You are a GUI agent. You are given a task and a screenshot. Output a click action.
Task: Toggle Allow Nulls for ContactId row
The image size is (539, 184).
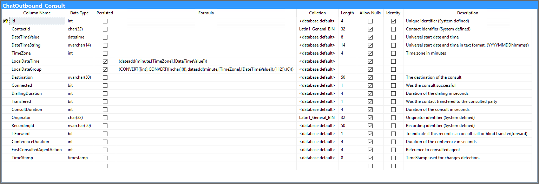point(370,29)
